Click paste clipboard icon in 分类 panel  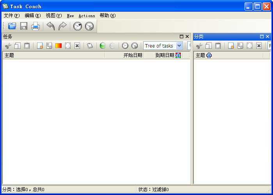click(x=218, y=46)
